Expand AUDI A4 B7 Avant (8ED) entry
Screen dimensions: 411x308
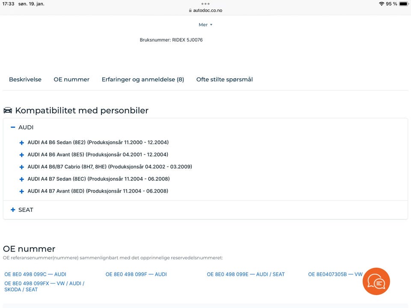coord(21,191)
